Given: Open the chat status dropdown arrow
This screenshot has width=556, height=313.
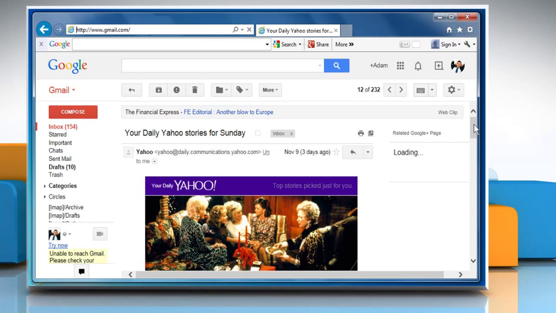Looking at the screenshot, I should click(x=69, y=234).
